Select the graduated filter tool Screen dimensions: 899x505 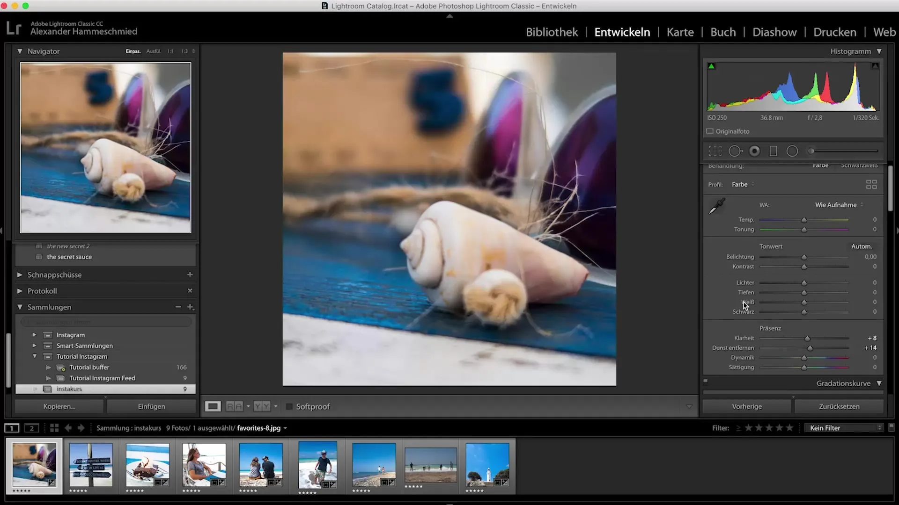(774, 151)
